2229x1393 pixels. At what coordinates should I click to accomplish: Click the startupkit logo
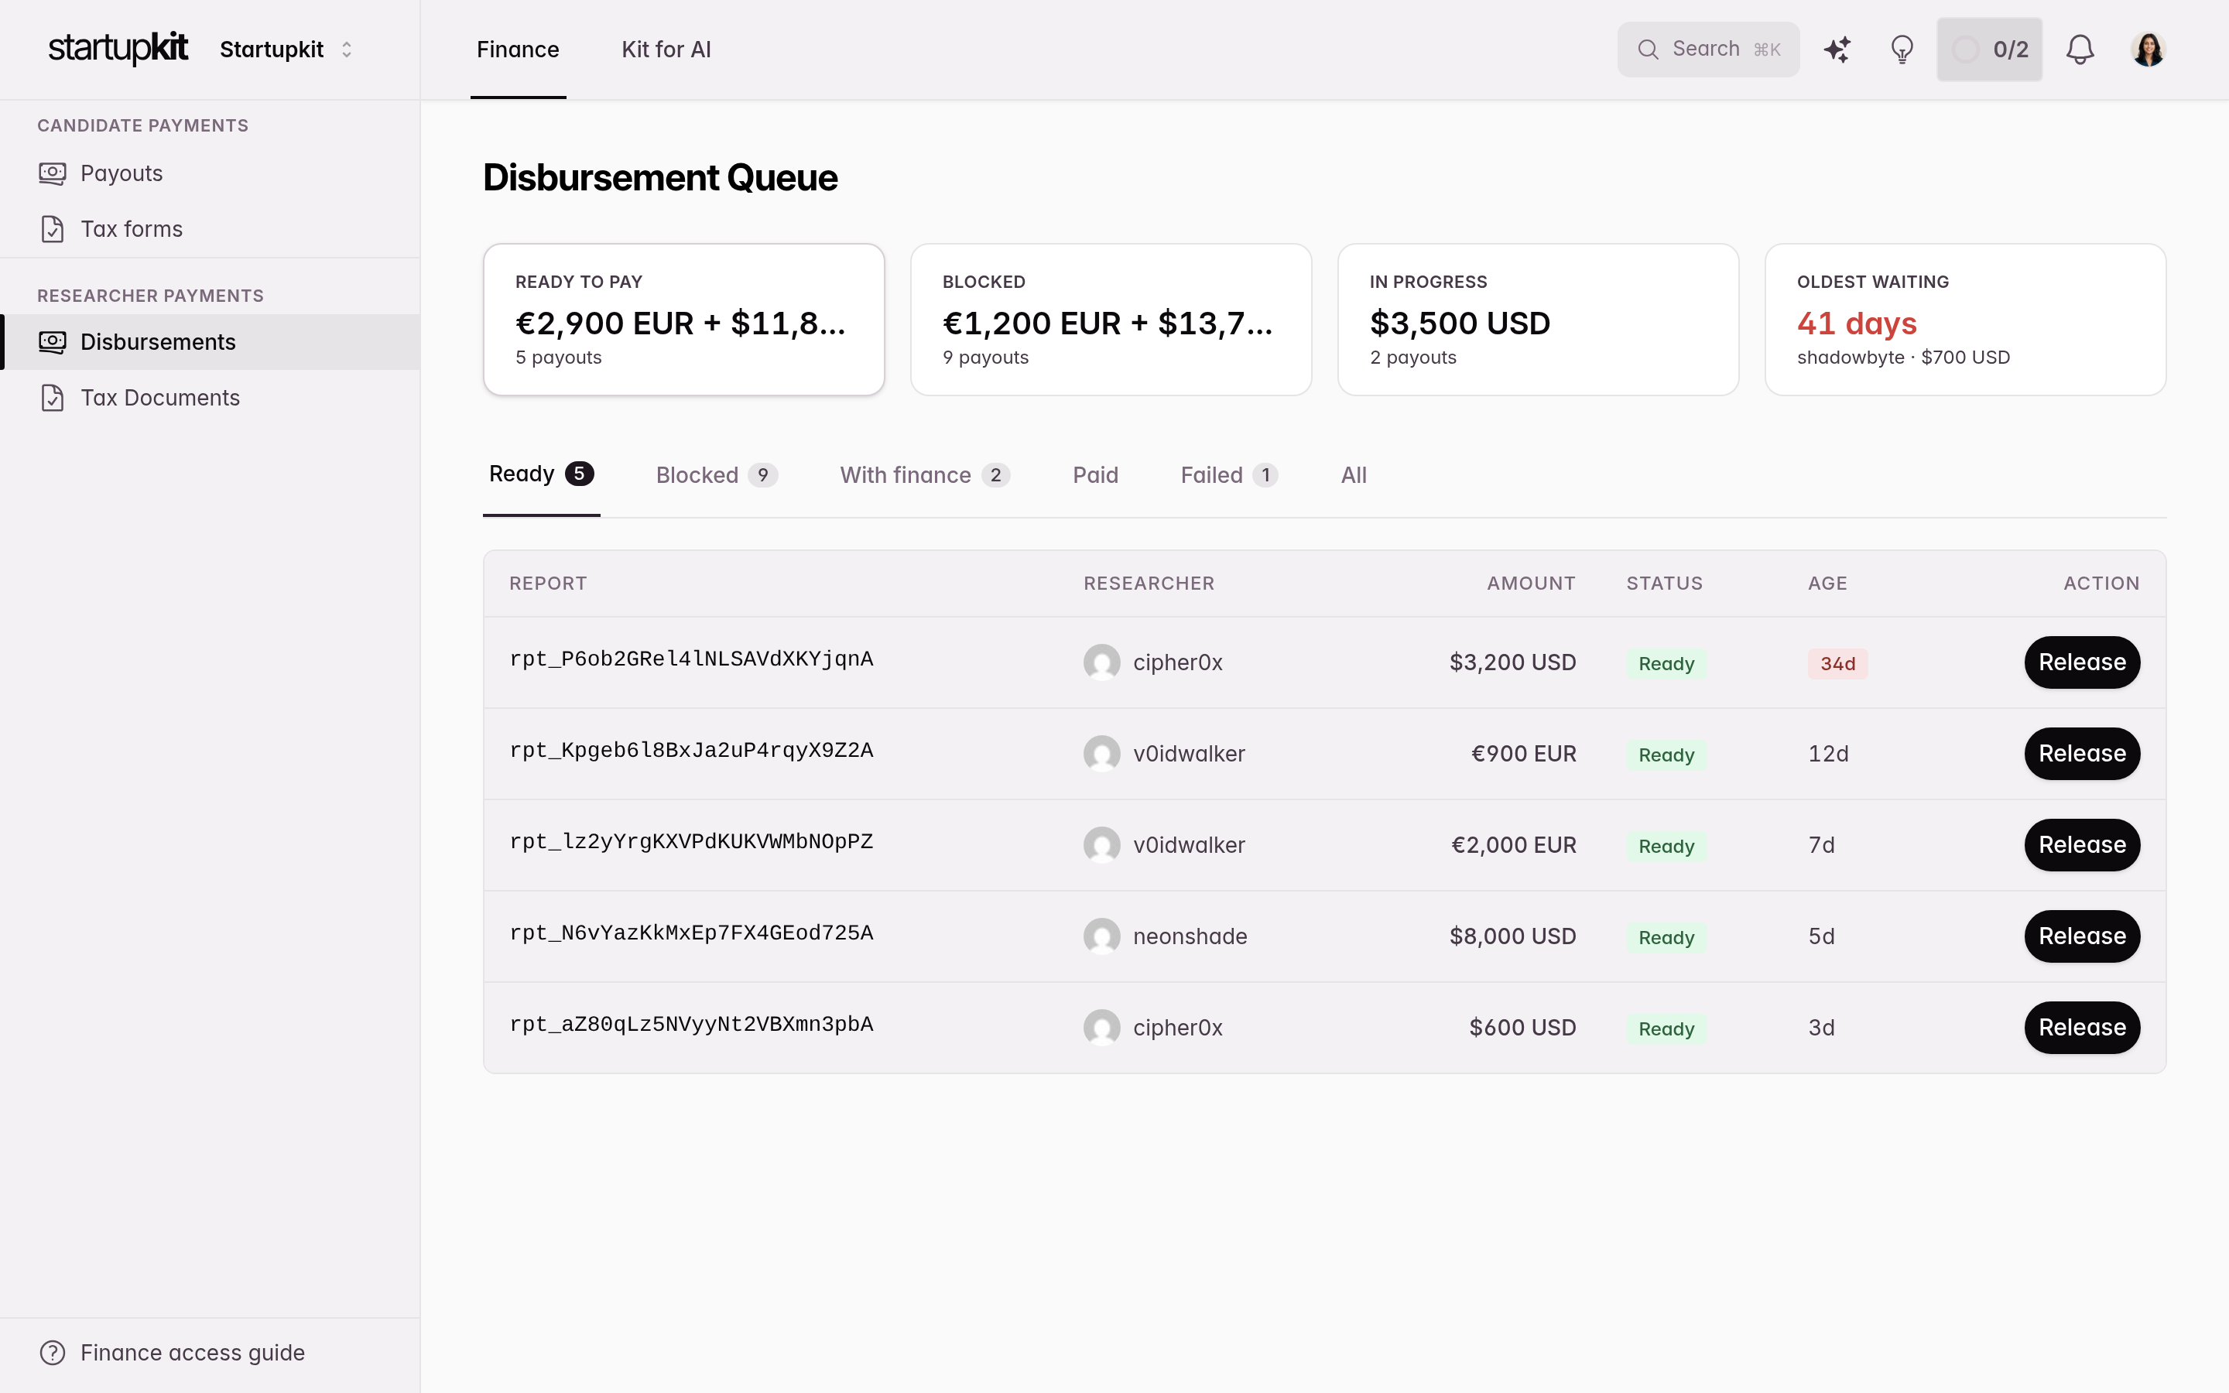118,48
